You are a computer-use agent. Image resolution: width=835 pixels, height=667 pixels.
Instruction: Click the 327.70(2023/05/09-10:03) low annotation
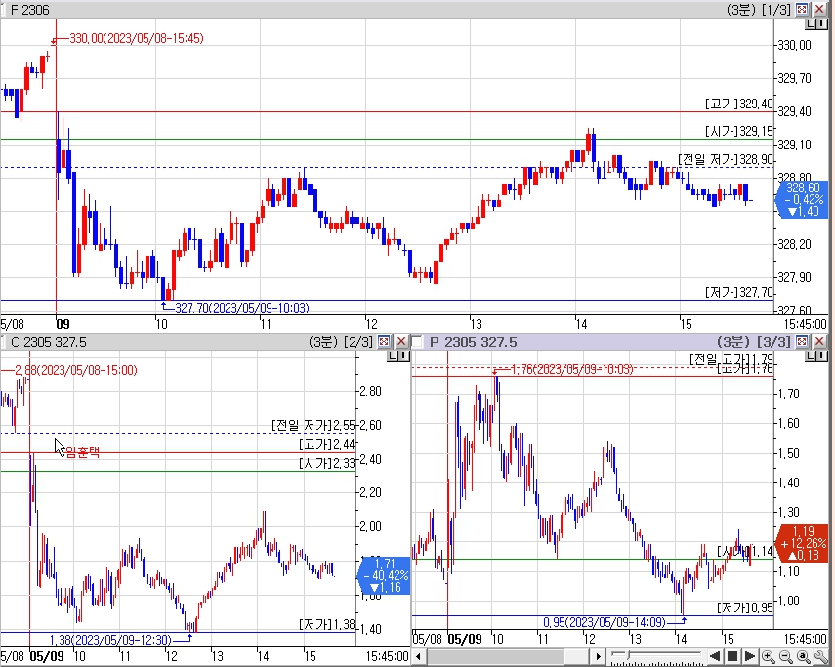point(242,308)
